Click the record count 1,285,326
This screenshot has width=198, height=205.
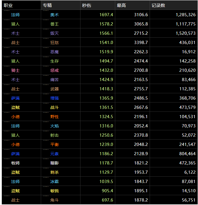tap(186, 15)
